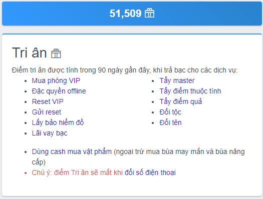Click the Điểm tri ân description sentence
This screenshot has width=263, height=199.
(124, 70)
